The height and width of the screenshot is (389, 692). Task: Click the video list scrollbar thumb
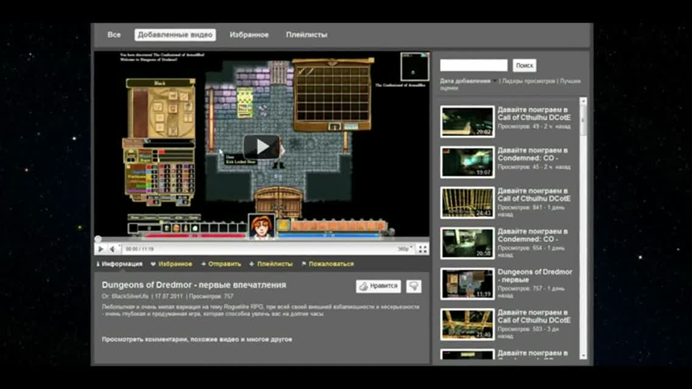[583, 121]
